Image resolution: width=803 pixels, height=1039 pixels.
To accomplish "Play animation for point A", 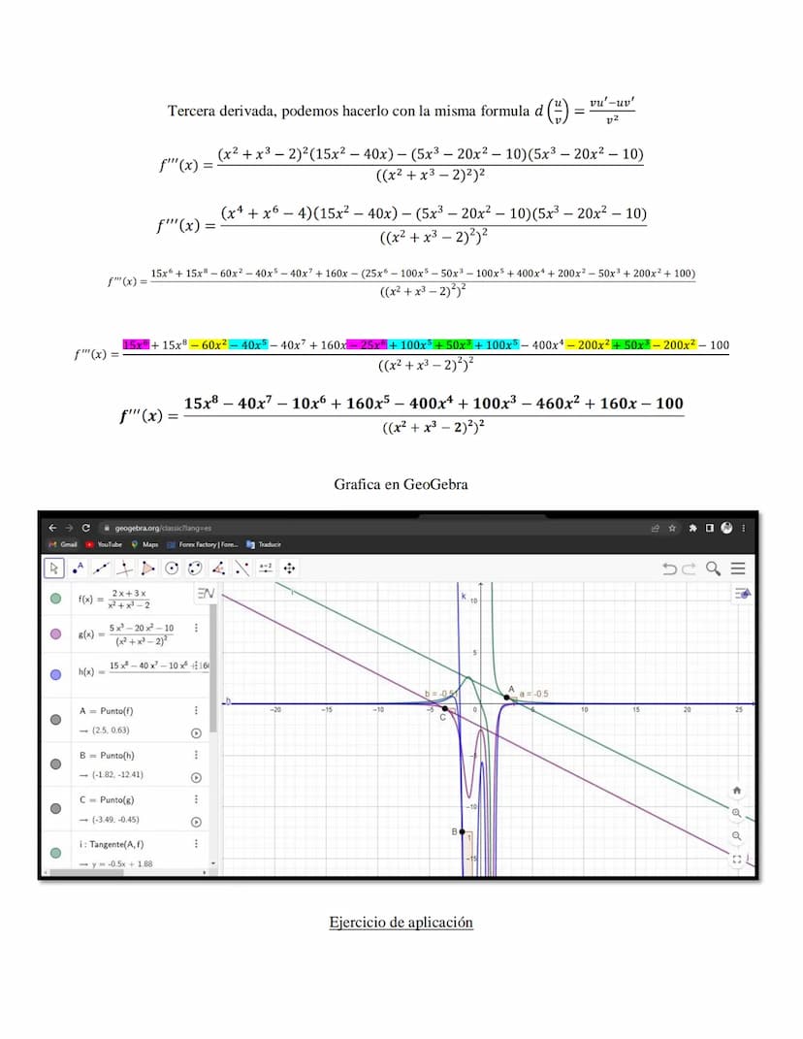I will click(x=196, y=732).
